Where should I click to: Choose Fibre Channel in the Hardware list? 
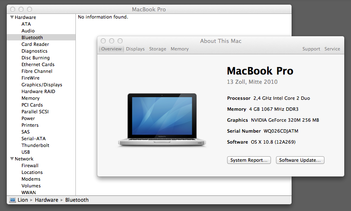[37, 71]
